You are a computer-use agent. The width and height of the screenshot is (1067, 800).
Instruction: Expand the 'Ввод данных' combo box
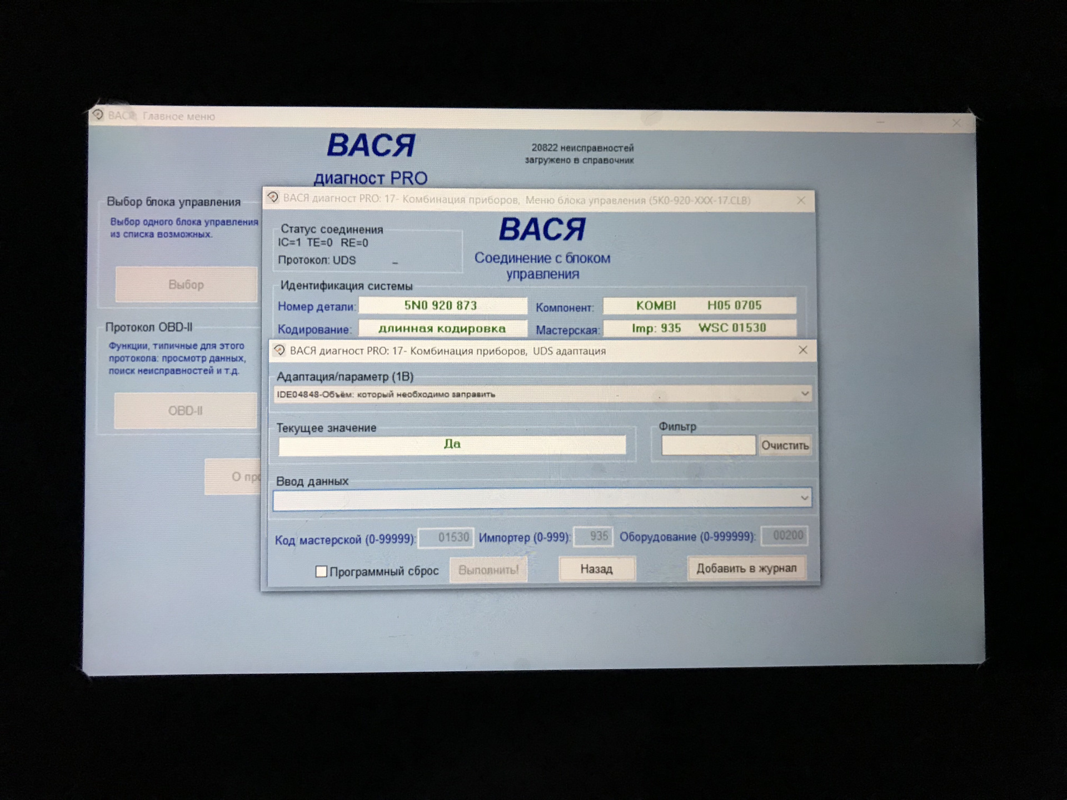(804, 498)
